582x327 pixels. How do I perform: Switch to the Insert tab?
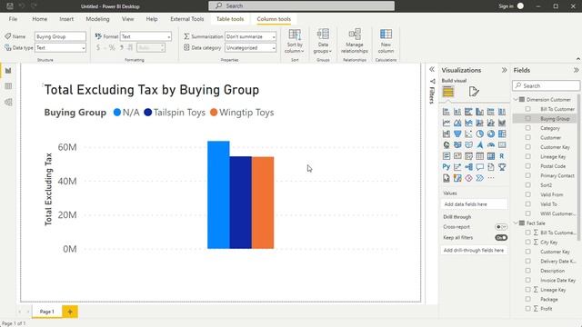pos(66,19)
